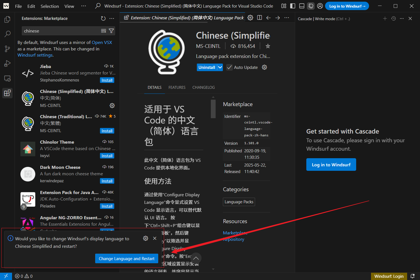This screenshot has width=420, height=280.
Task: Open the View menu
Action: tap(69, 6)
